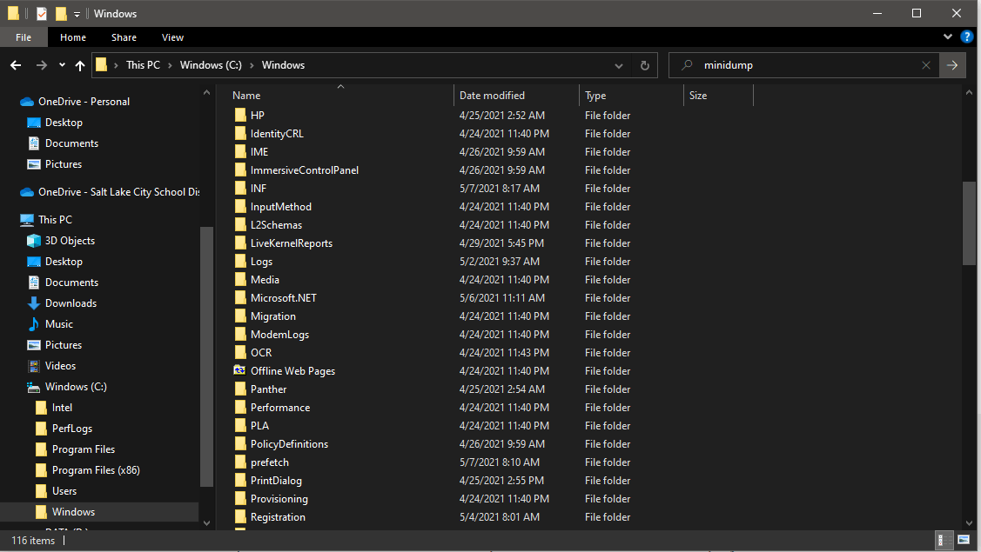
Task: Run the search with arrow button
Action: pos(952,65)
